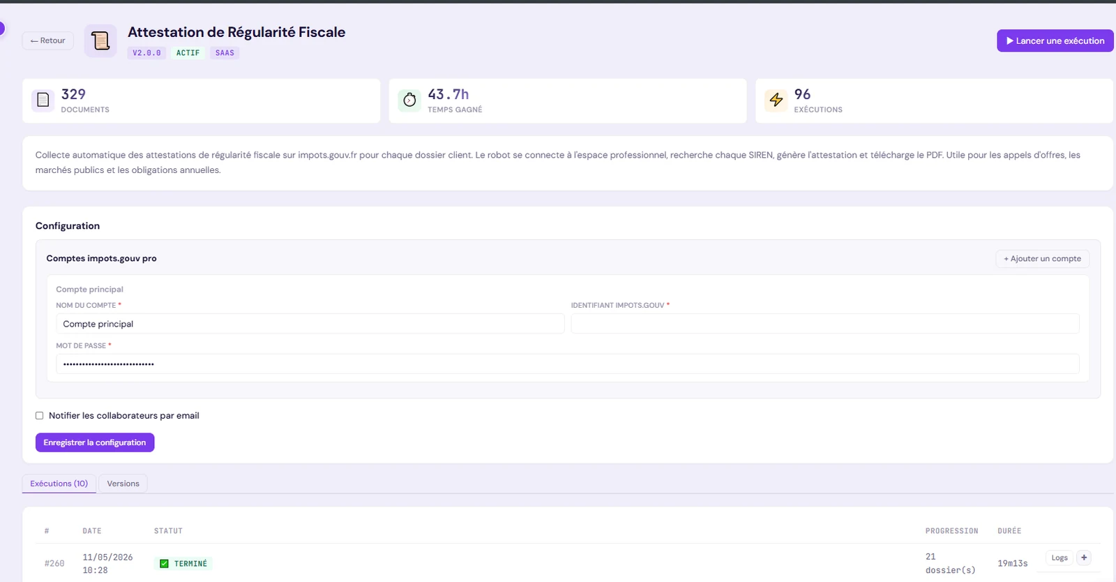Click execution number #260

54,564
